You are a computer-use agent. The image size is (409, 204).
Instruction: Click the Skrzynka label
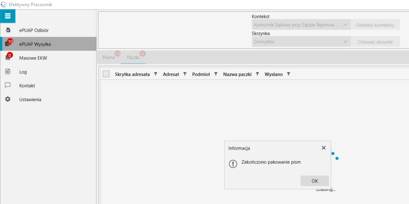pos(260,33)
